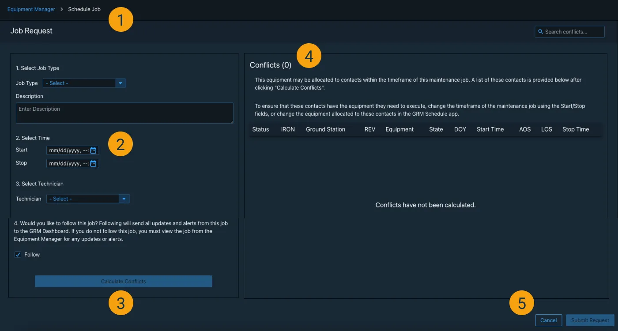This screenshot has width=618, height=331.
Task: Click the Schedule Job breadcrumb
Action: pos(84,9)
